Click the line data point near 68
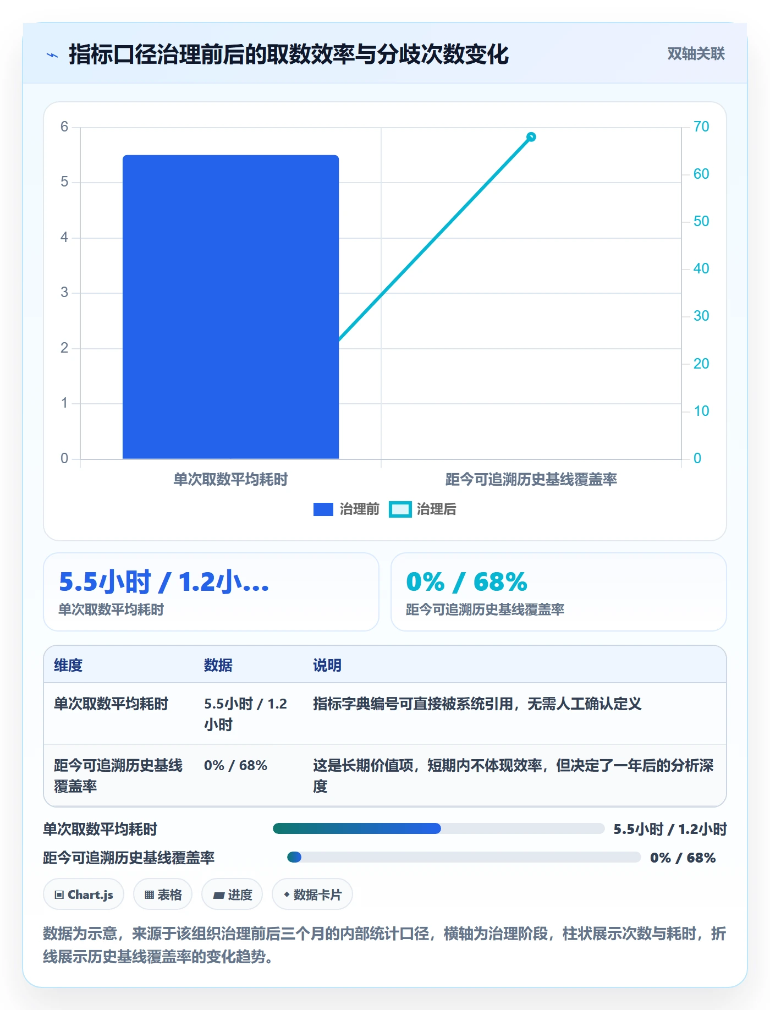 pos(531,137)
